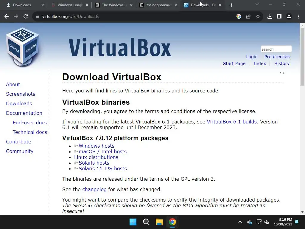
Task: Close The Windows Library tab
Action: click(131, 5)
